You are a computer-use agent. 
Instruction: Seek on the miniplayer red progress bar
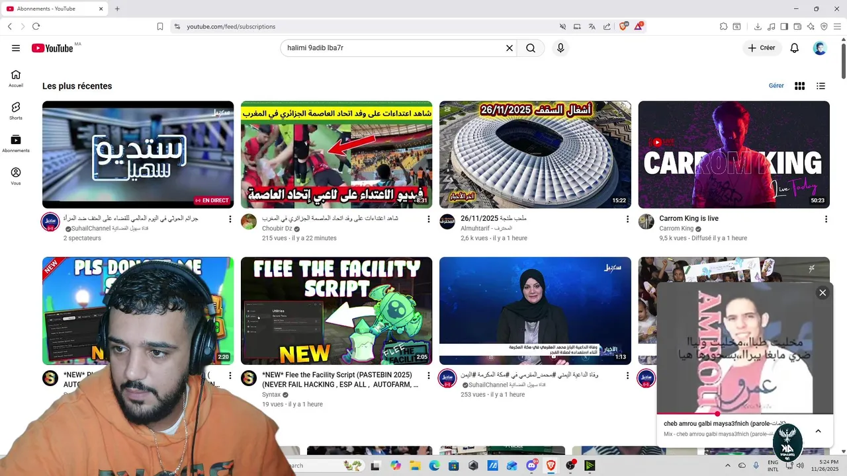click(745, 414)
